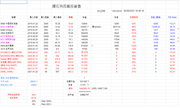Click purchase date 2016.01.22
This screenshot has height=108, width=180.
(33, 24)
